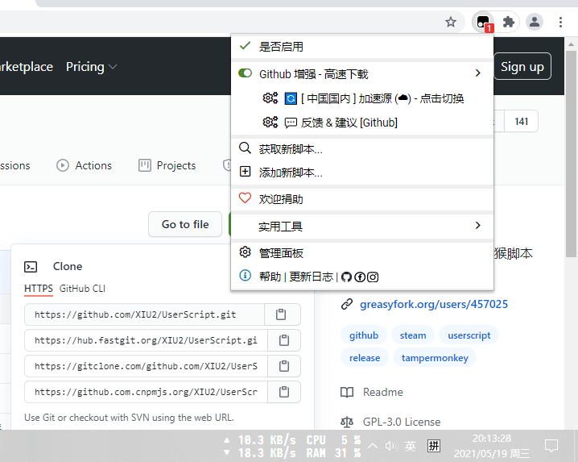Bookmark this page with the star icon
Screen dimensions: 578x462
pos(451,23)
